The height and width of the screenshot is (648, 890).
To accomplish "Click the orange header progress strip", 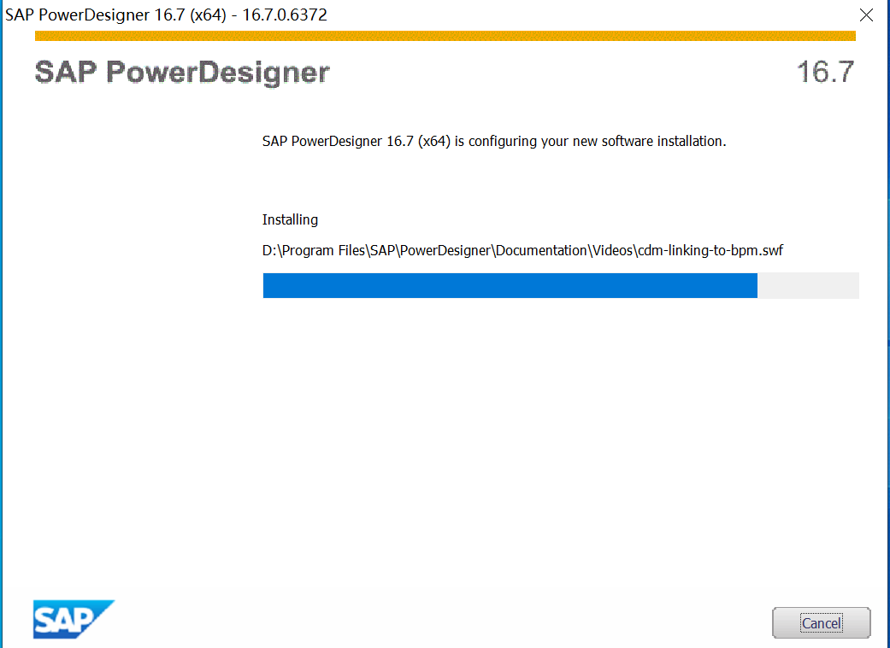I will point(444,35).
